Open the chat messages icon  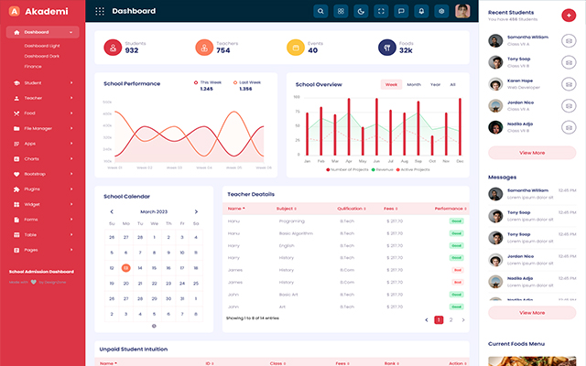pos(401,11)
